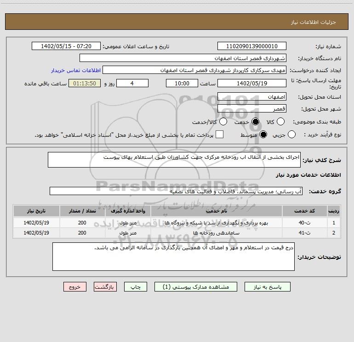Click the خروج exit button
The image size is (354, 342).
pyautogui.click(x=75, y=287)
